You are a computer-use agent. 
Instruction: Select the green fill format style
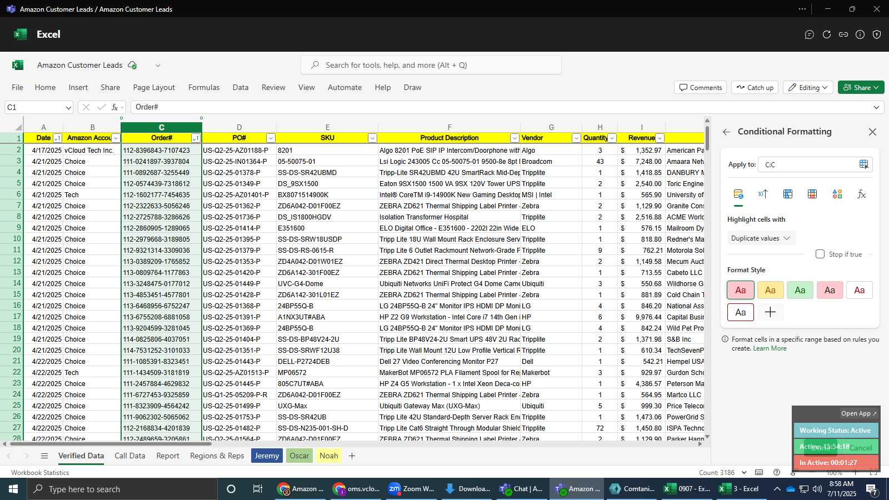tap(800, 290)
